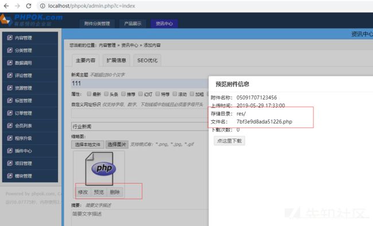This screenshot has height=226, width=373.
Task: Switch to the 主要内容 tab
Action: point(86,61)
